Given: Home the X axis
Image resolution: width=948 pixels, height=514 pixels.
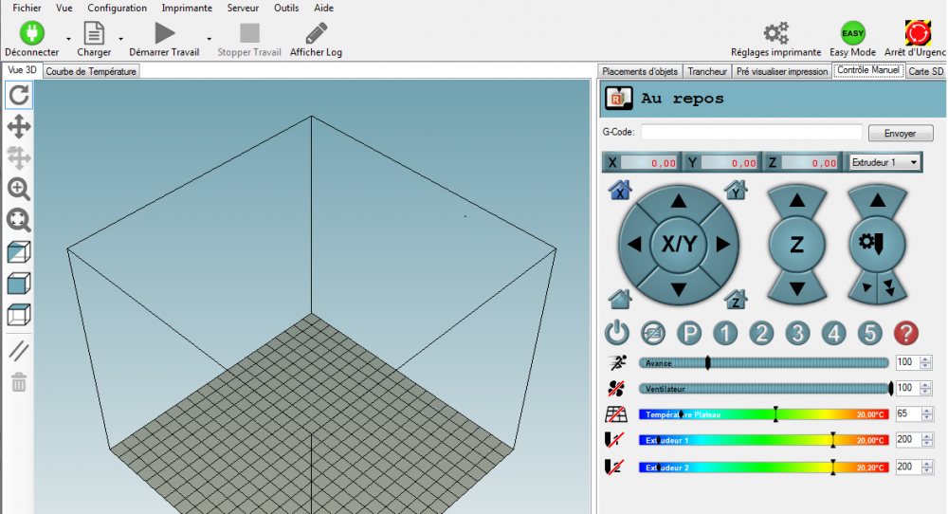Looking at the screenshot, I should (620, 191).
